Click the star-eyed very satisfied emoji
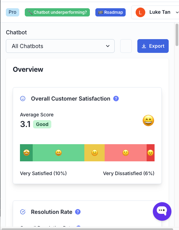This screenshot has height=230, width=179. 27,153
